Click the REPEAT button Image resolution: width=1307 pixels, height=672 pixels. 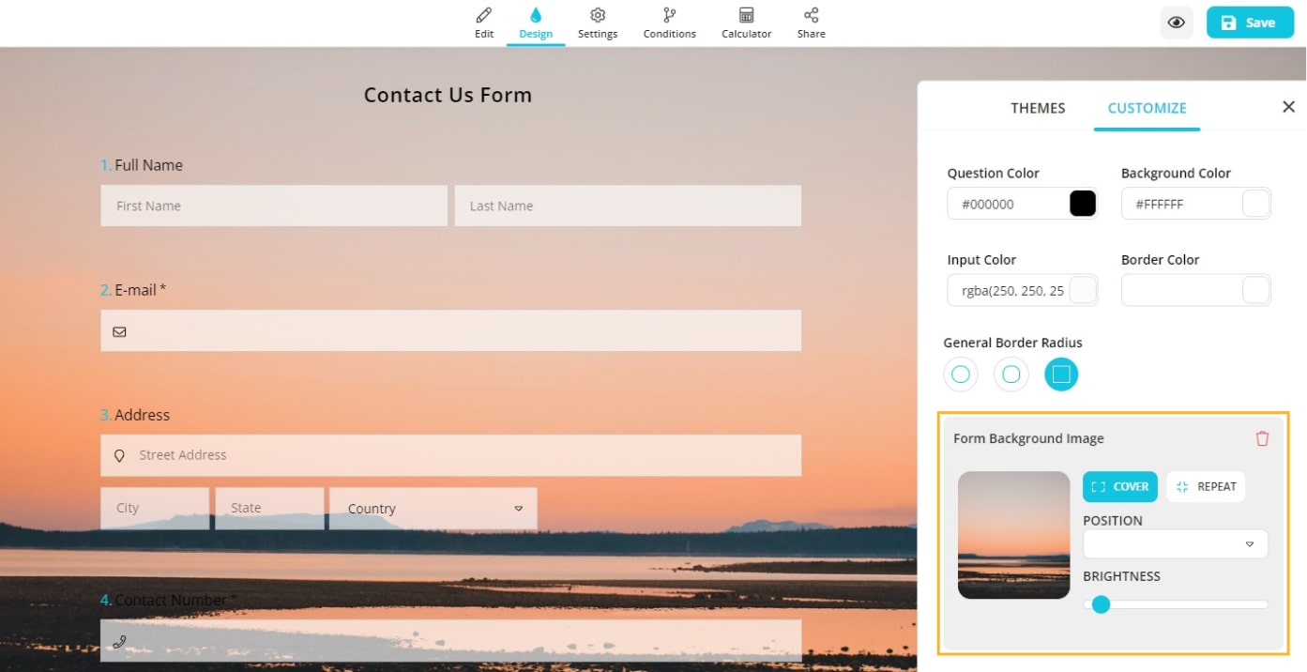pyautogui.click(x=1206, y=486)
